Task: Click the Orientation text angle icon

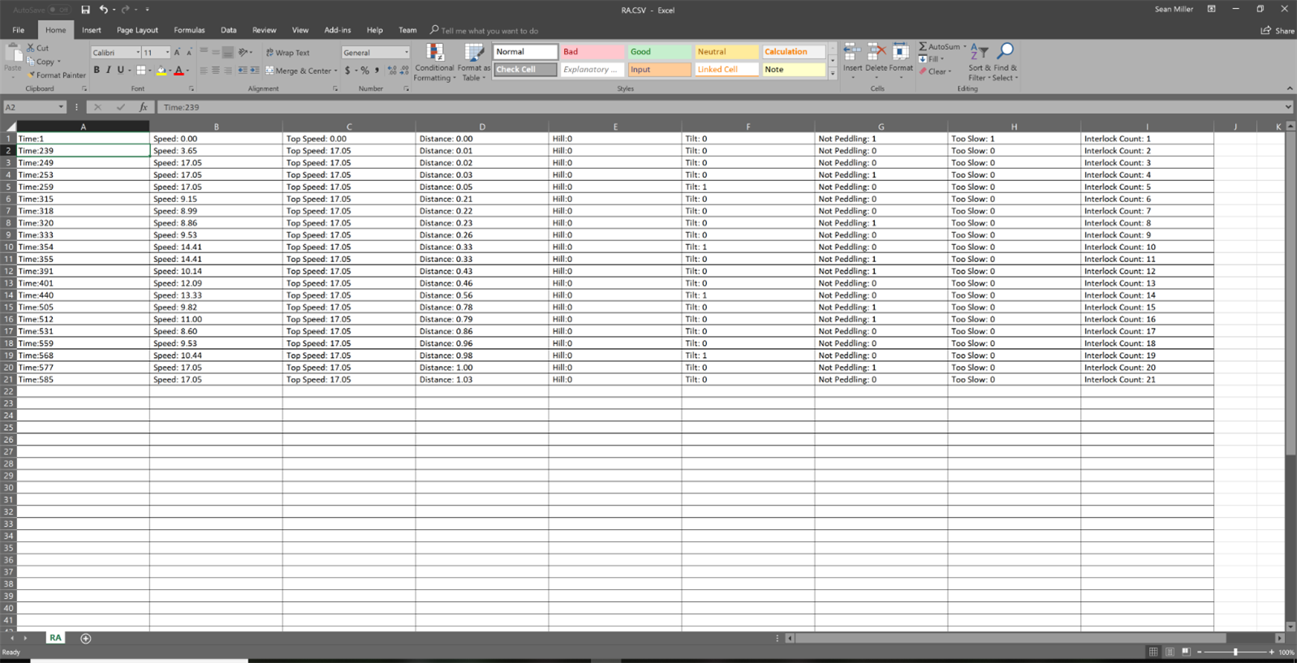Action: (243, 53)
